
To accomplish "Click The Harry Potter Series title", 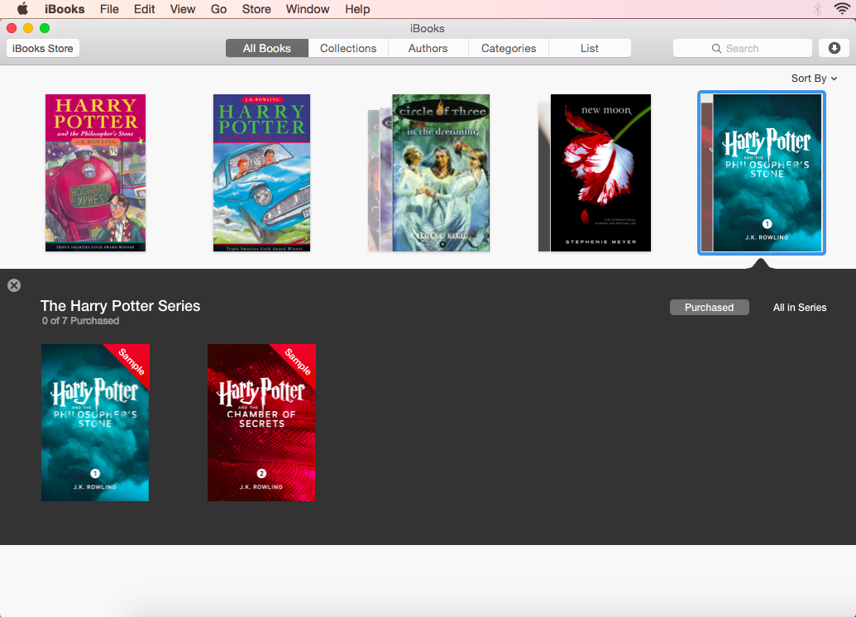I will (120, 306).
